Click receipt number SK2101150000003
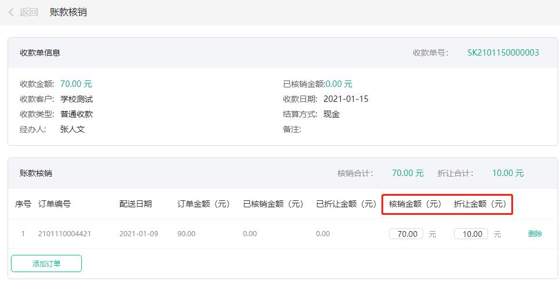Viewport: 560px width, 282px height. coord(503,53)
